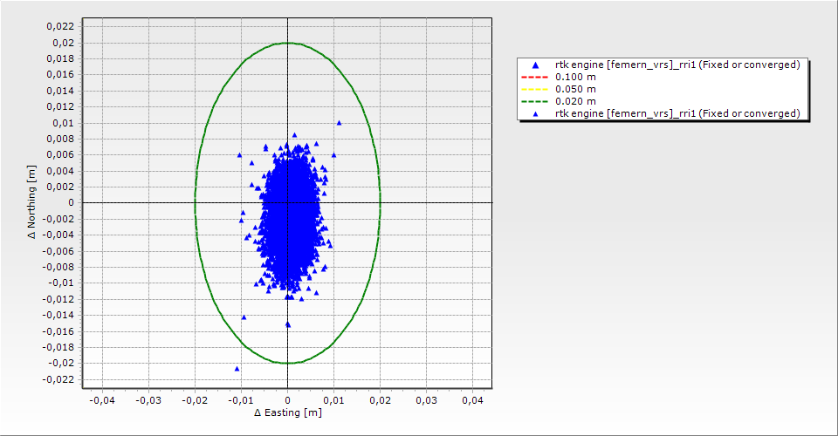This screenshot has width=838, height=436.
Task: Click the plot origin where zero axes cross
Action: pos(287,202)
